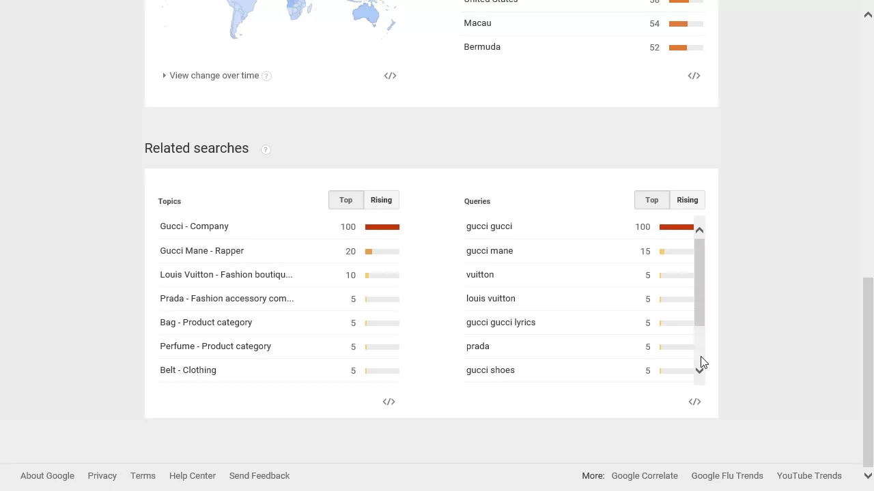Open help icon next to View change over time
This screenshot has width=874, height=491.
coord(266,76)
